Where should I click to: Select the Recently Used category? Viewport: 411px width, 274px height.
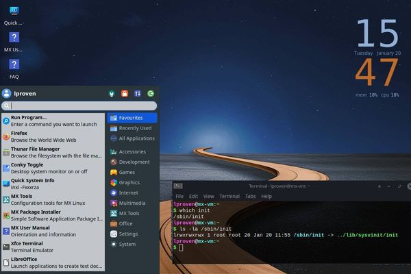pos(132,128)
